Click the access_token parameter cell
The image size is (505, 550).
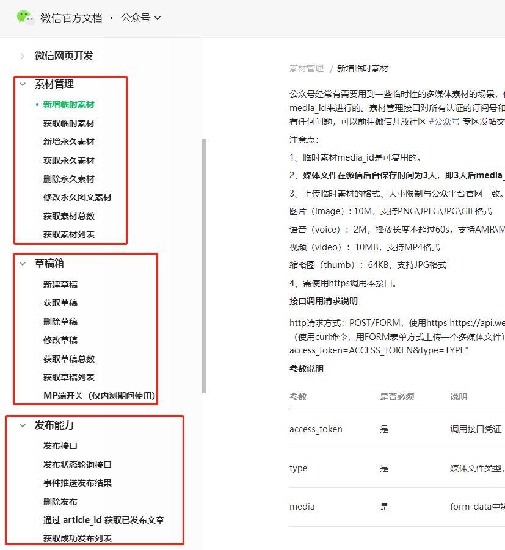click(316, 429)
